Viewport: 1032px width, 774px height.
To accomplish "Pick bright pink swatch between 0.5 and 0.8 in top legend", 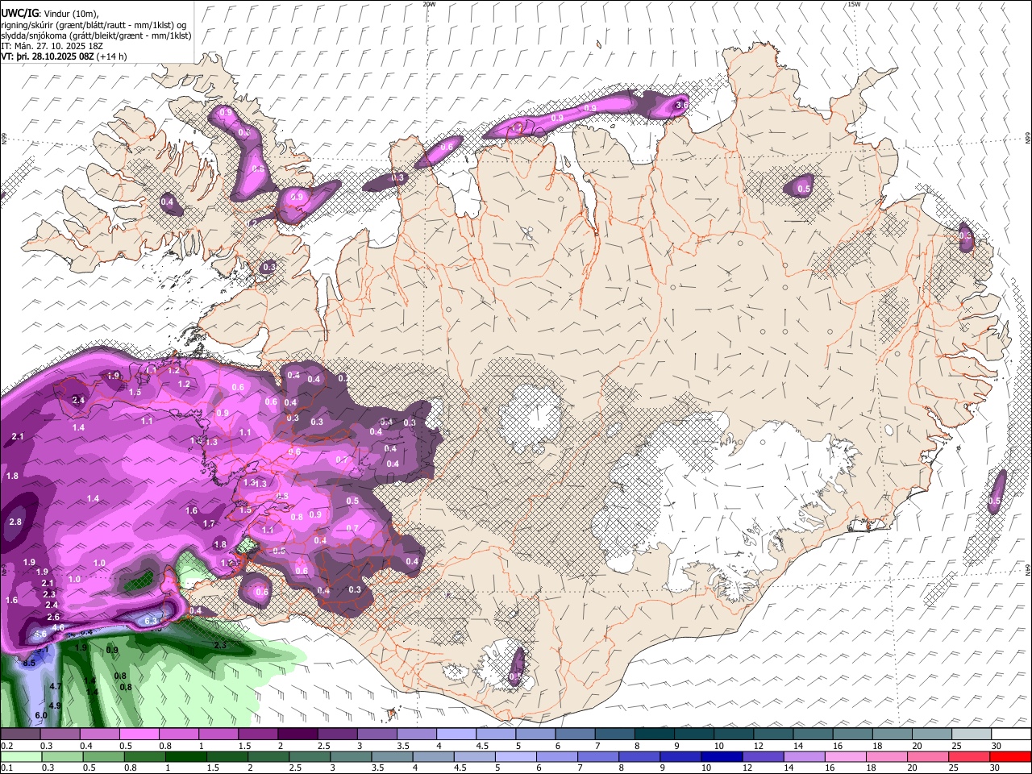I will [139, 734].
